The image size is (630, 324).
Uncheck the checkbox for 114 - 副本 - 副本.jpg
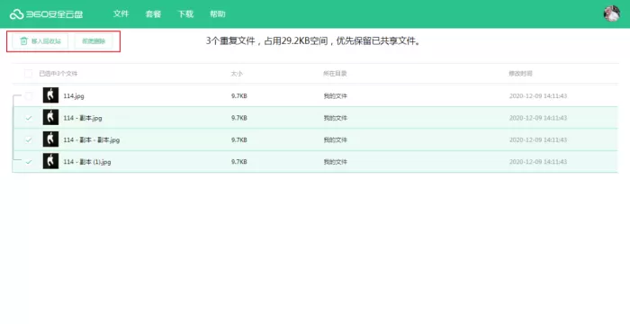tap(28, 139)
